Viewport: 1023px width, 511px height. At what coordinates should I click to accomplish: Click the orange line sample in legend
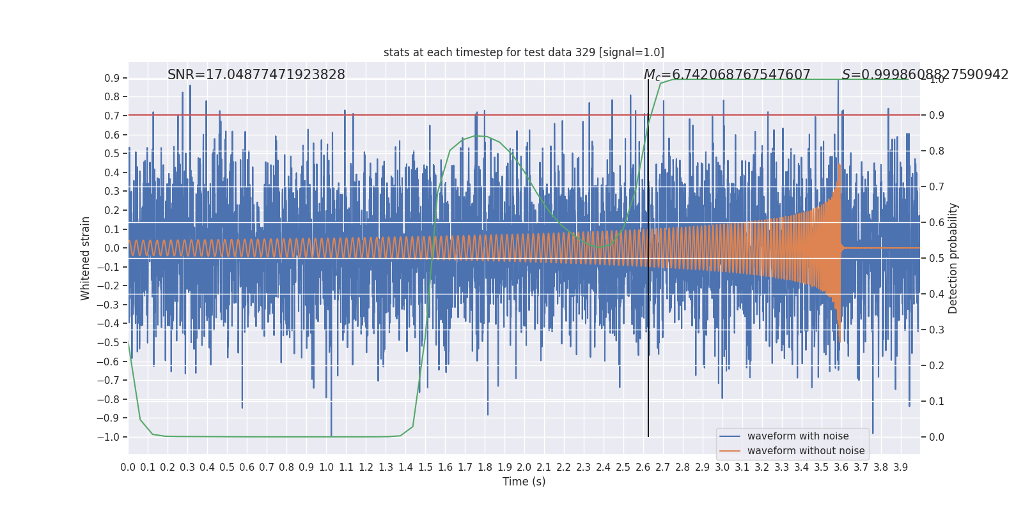coord(730,451)
